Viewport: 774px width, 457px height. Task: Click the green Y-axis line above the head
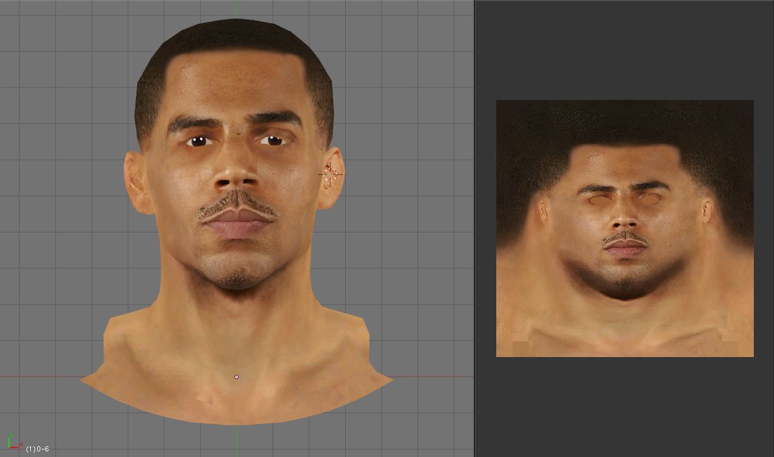point(237,9)
